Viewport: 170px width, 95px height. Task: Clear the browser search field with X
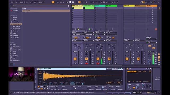point(69,6)
